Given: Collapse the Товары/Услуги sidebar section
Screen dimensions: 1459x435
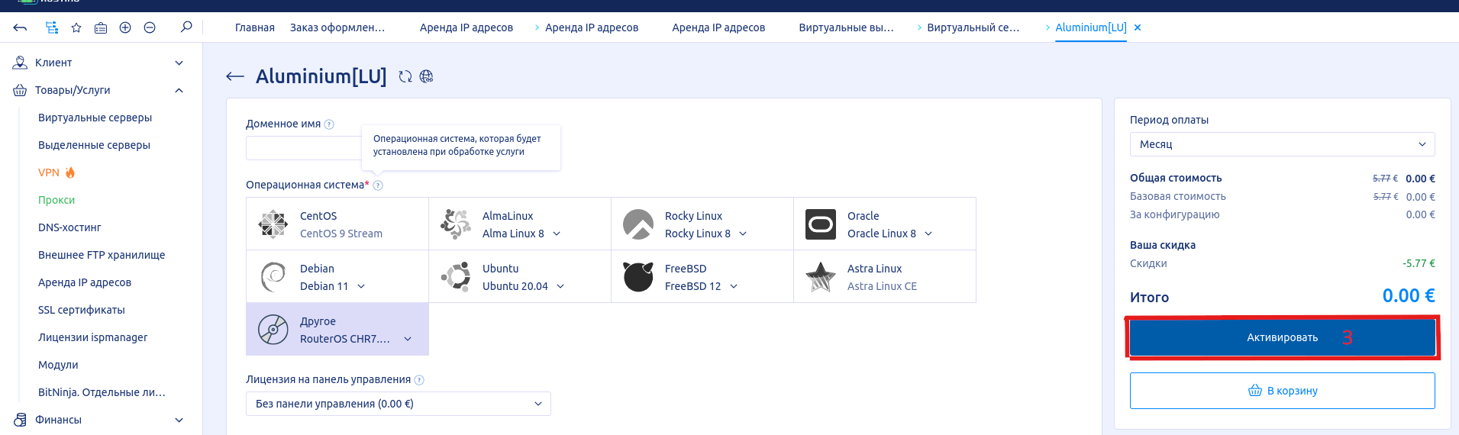Looking at the screenshot, I should click(179, 90).
